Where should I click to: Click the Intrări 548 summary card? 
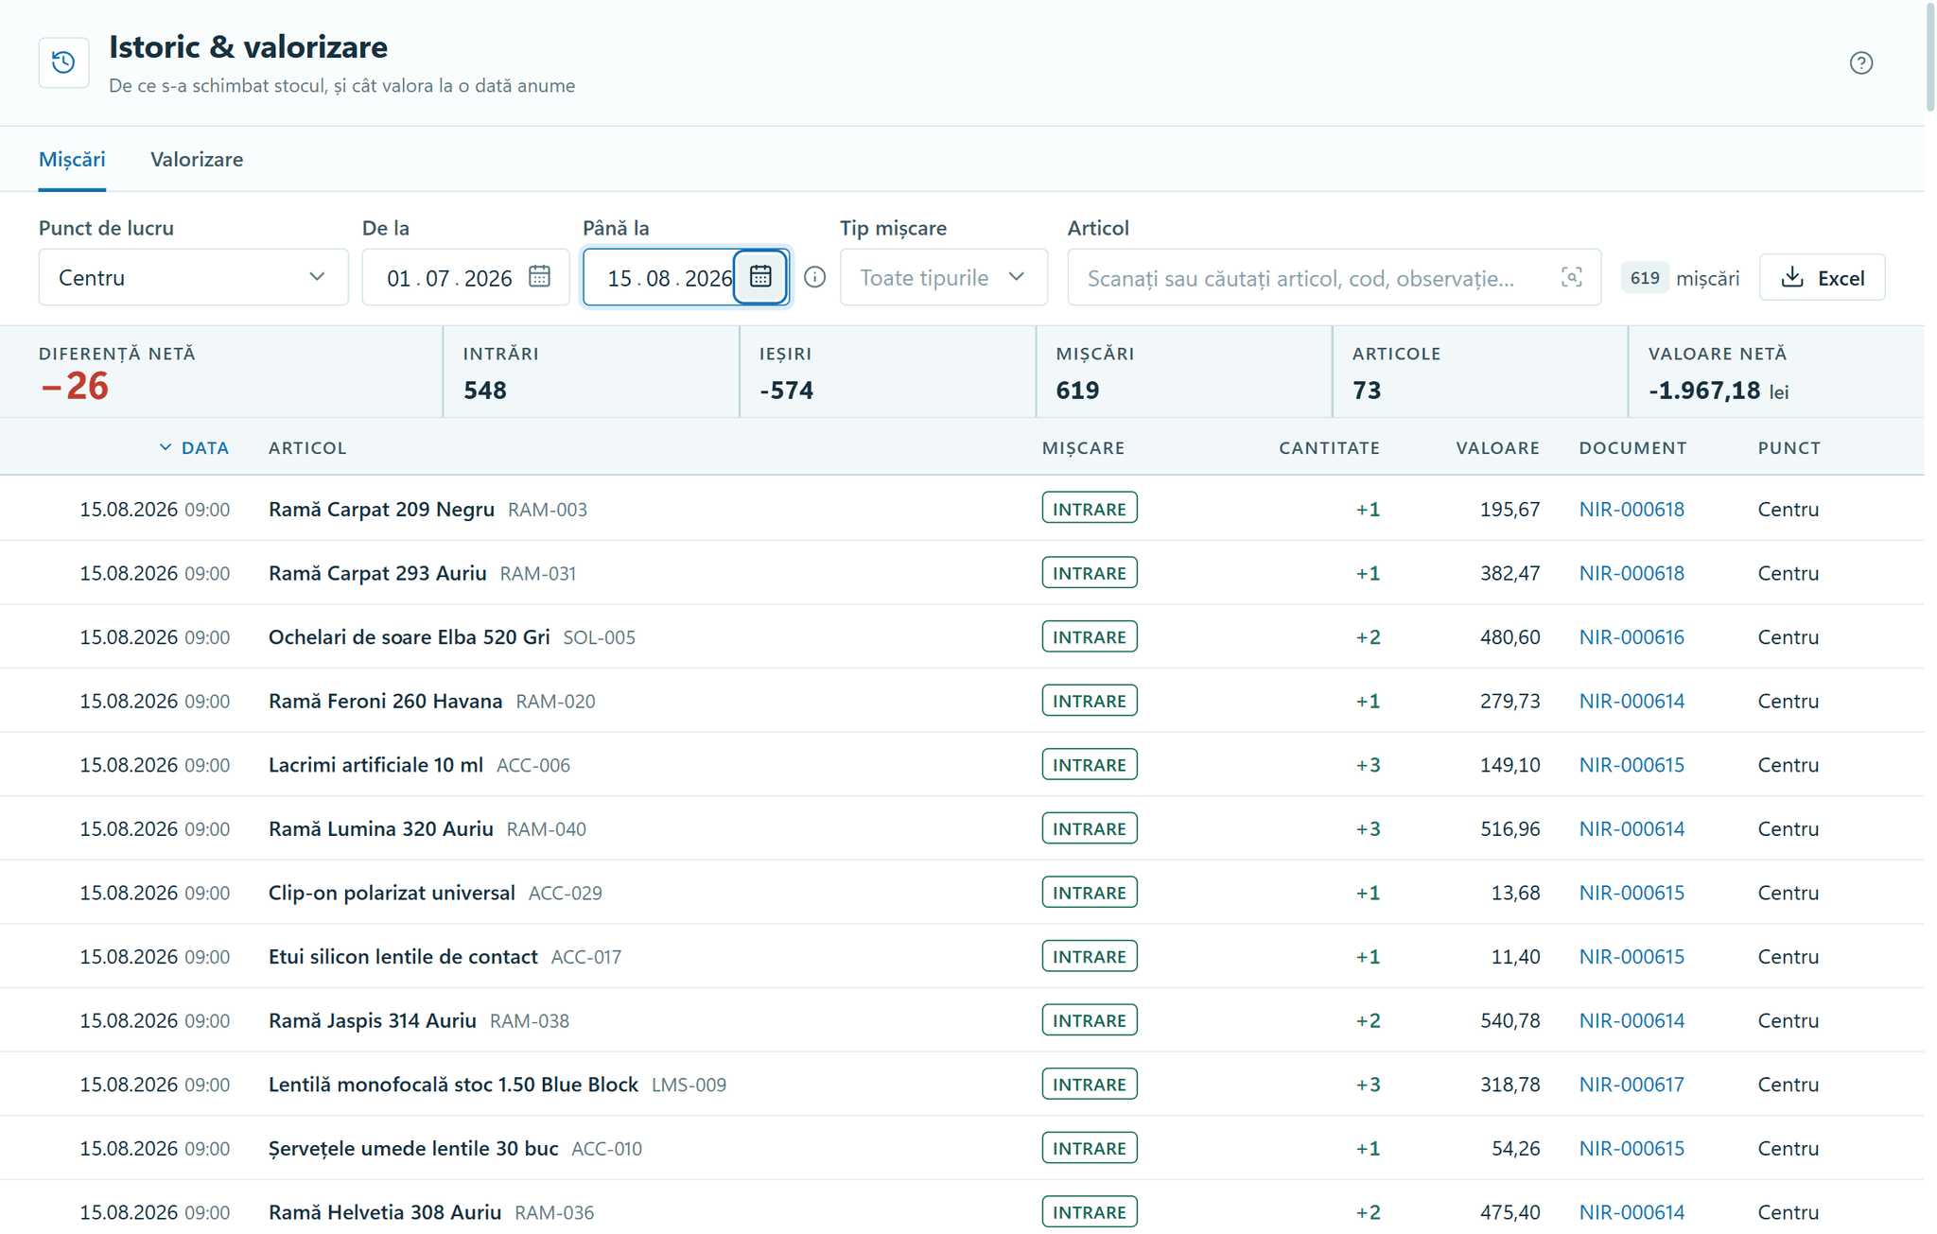click(591, 372)
